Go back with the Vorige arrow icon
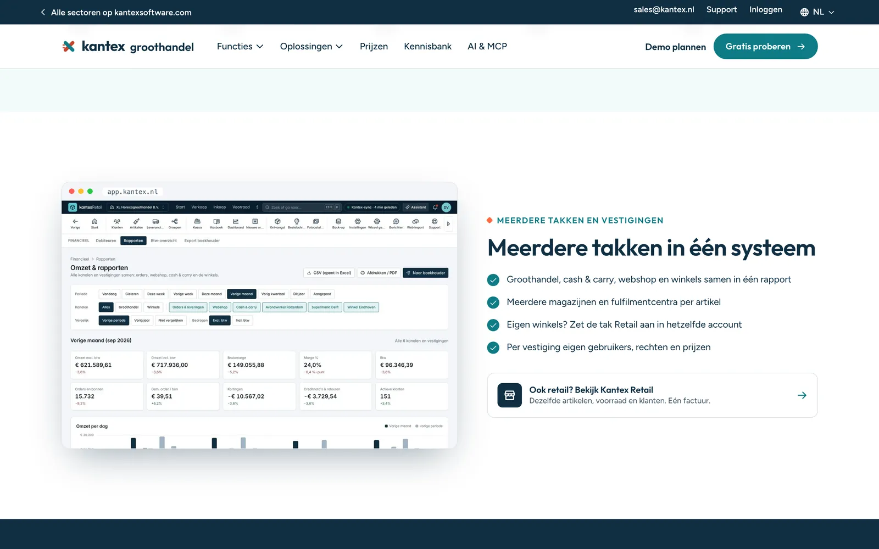The height and width of the screenshot is (549, 879). click(x=75, y=223)
